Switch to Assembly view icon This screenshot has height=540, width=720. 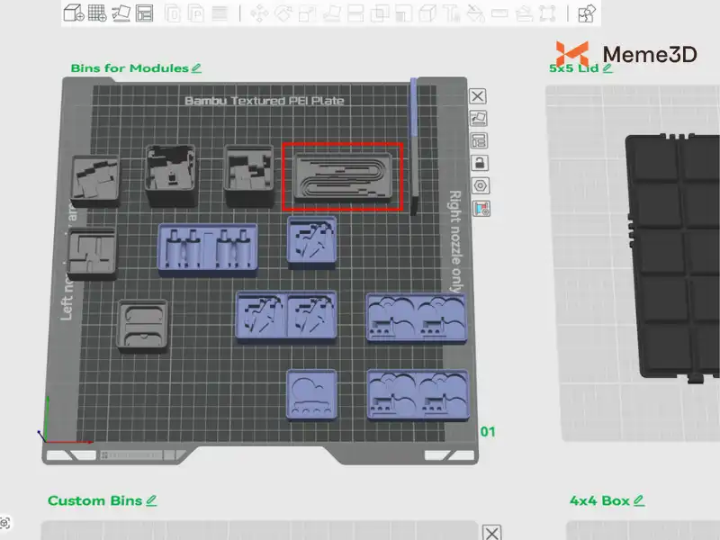tap(587, 13)
